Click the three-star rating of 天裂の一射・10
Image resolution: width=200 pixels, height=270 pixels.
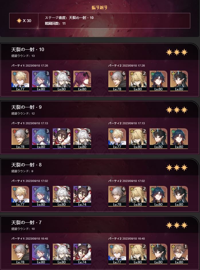(177, 52)
